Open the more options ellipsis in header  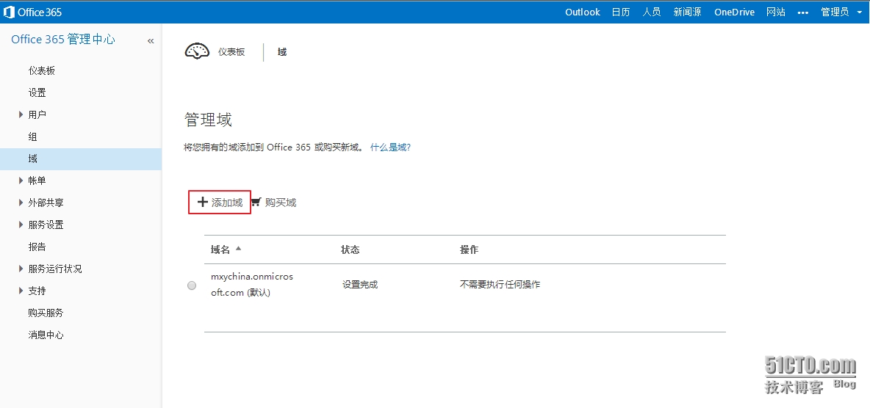pos(803,12)
